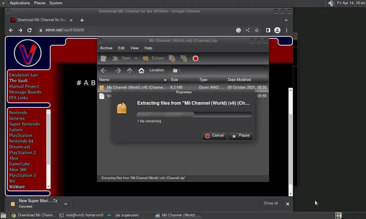Sort by the Name column header
Image resolution: width=366 pixels, height=219 pixels.
pyautogui.click(x=133, y=80)
